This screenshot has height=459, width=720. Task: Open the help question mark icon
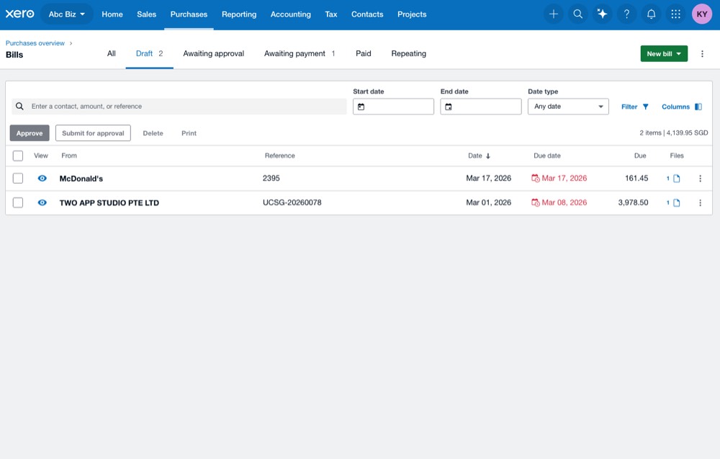626,14
